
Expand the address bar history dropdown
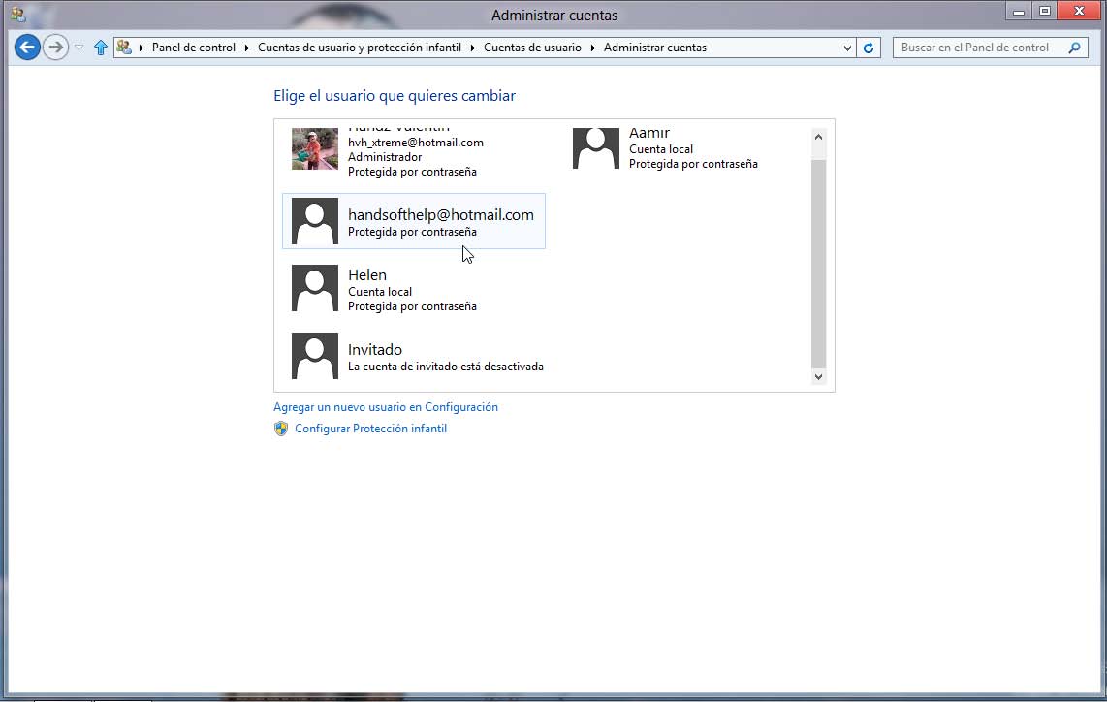[x=847, y=48]
